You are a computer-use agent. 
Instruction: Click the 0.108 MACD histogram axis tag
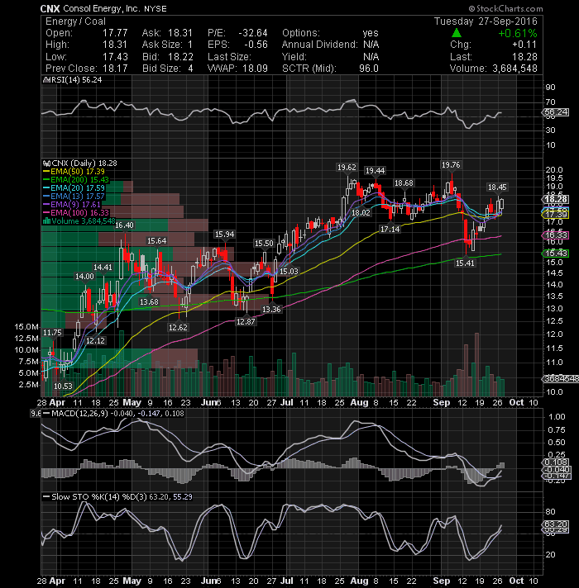pos(556,462)
